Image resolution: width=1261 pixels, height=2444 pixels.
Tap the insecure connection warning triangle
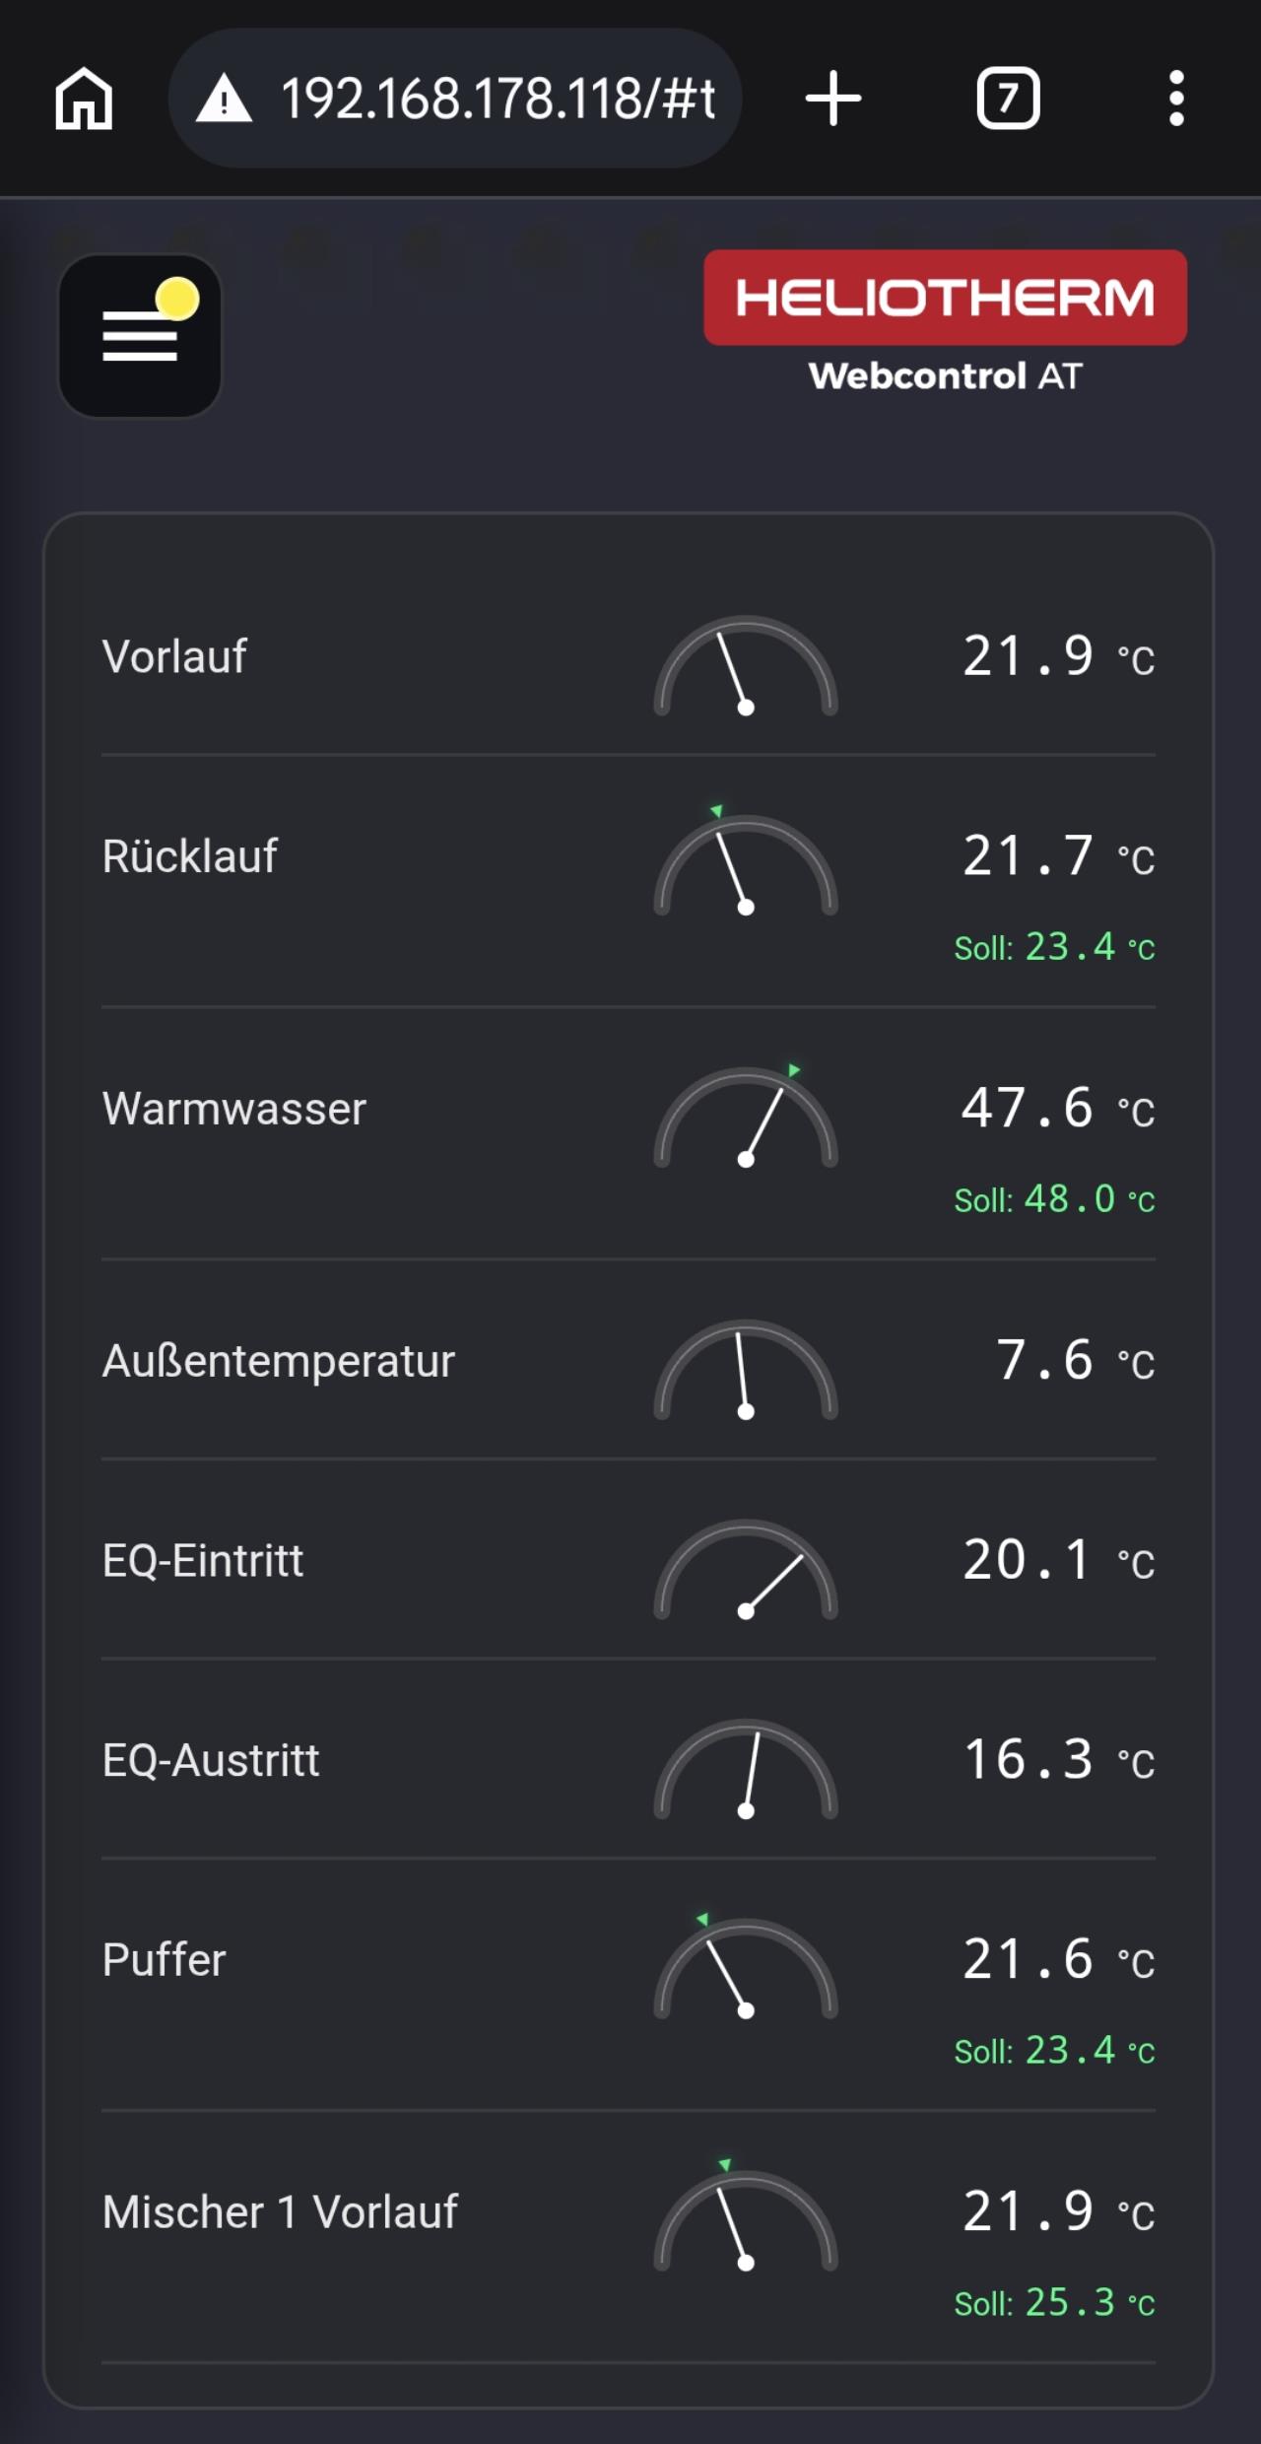[225, 99]
